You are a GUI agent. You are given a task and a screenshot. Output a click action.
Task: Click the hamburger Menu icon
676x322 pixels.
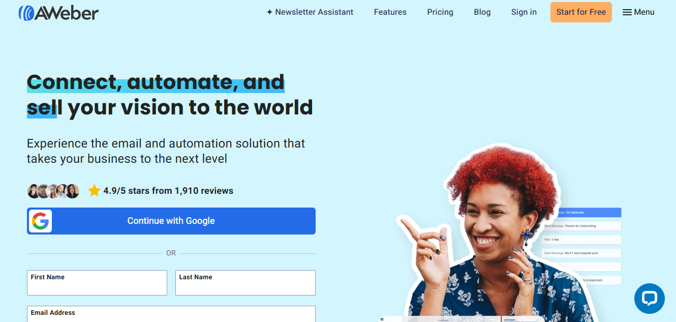[627, 12]
